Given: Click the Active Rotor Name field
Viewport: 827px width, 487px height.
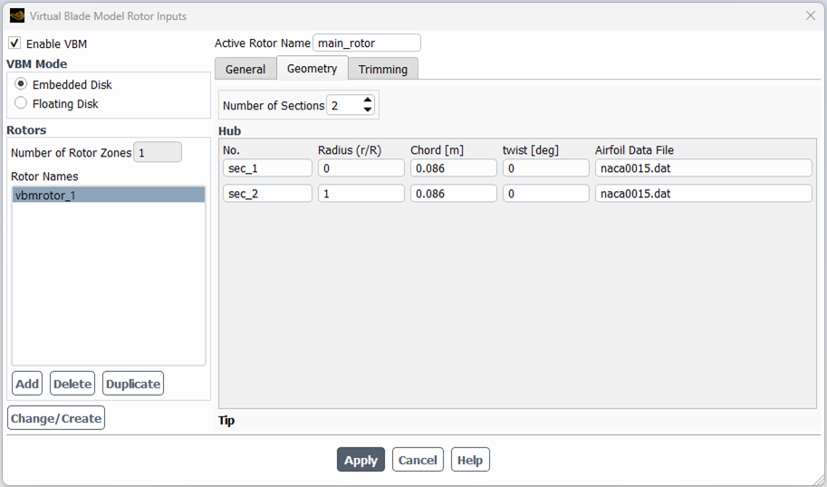Looking at the screenshot, I should point(366,43).
